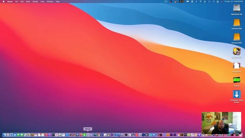
Task: Open the Bluetooth status menu
Action: (196, 2)
